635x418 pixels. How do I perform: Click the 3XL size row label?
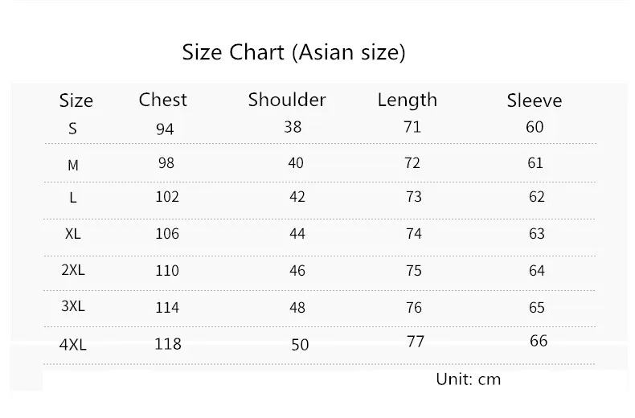73,306
